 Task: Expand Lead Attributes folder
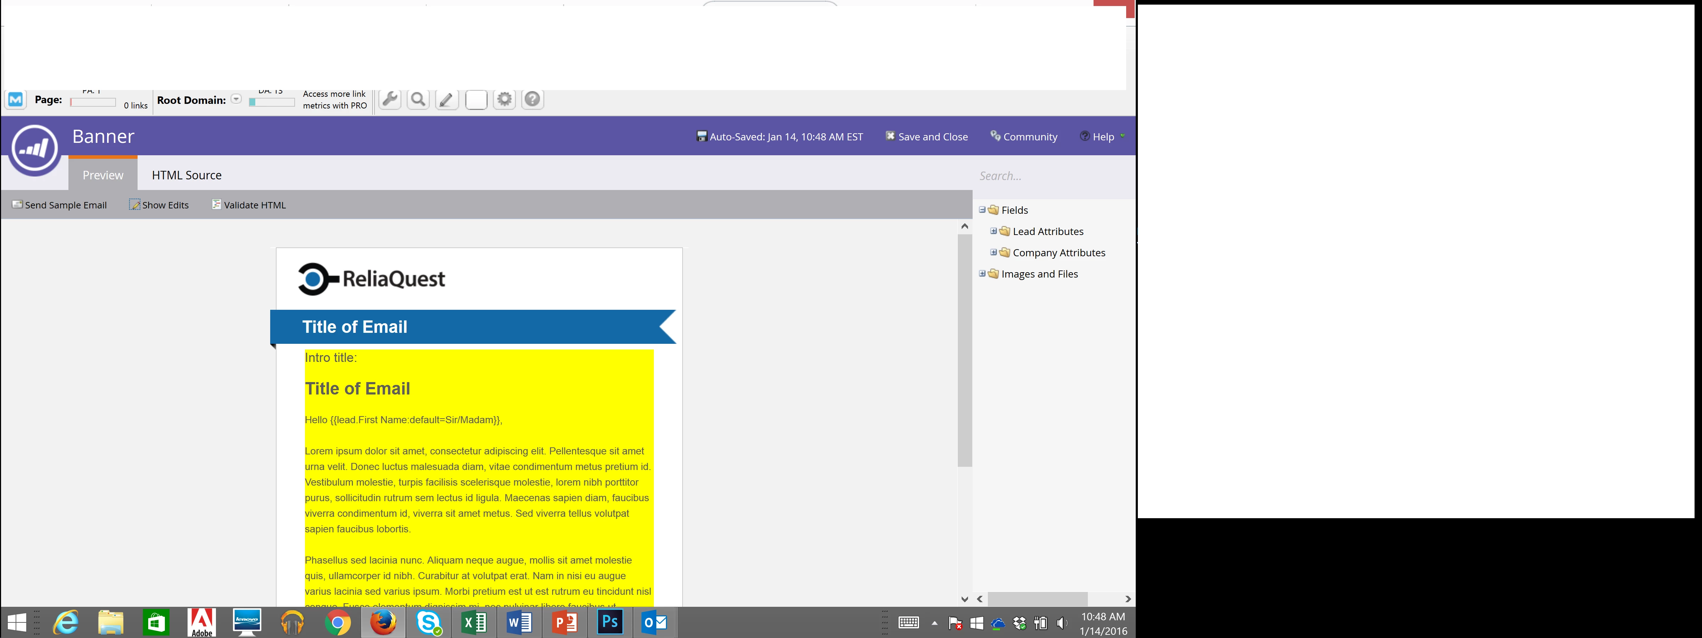[x=993, y=231]
